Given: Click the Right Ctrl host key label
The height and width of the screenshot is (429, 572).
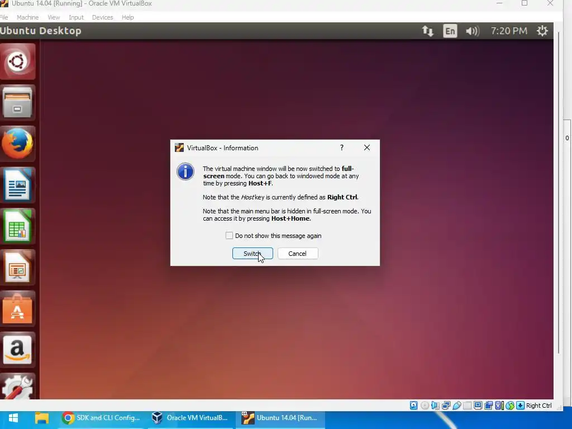Looking at the screenshot, I should 539,406.
